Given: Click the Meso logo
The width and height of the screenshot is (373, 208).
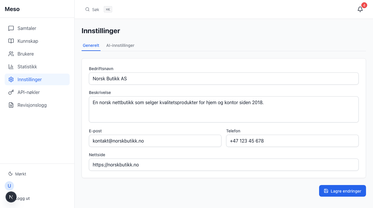Looking at the screenshot, I should [12, 9].
